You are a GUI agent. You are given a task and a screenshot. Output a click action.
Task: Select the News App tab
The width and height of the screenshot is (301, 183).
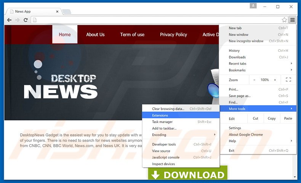tap(34, 11)
